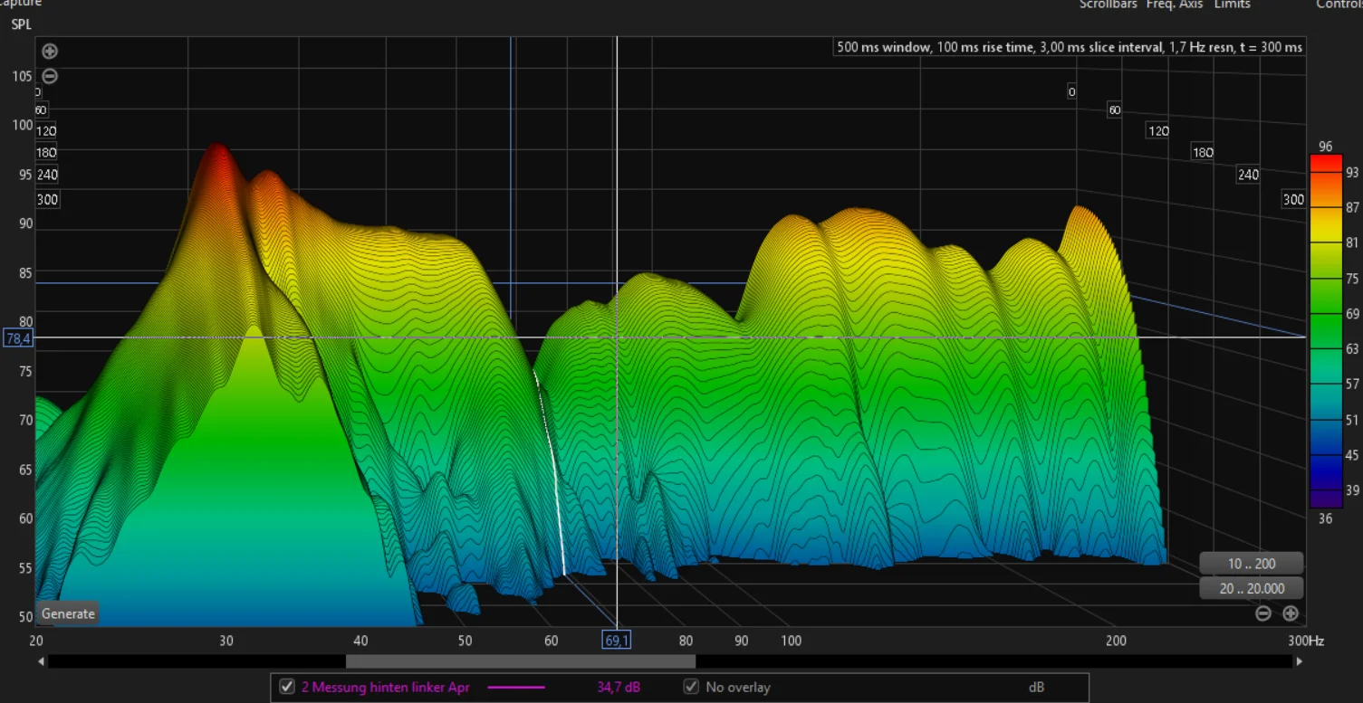1363x703 pixels.
Task: Toggle the 'No overlay' checkbox
Action: tap(691, 687)
